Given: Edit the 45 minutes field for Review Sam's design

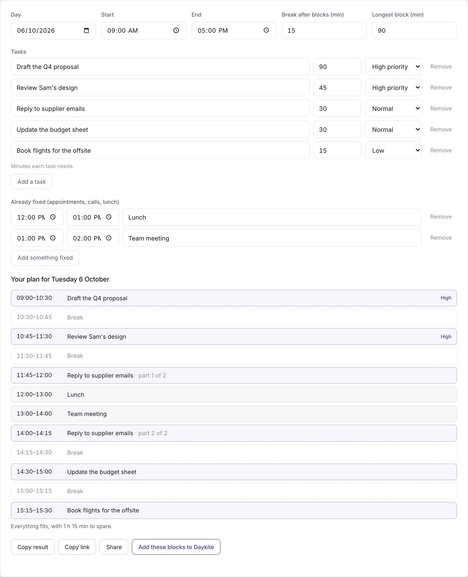Looking at the screenshot, I should [x=337, y=87].
